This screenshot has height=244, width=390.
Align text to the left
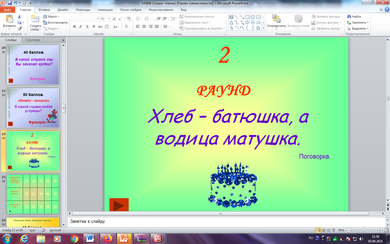pos(138,27)
